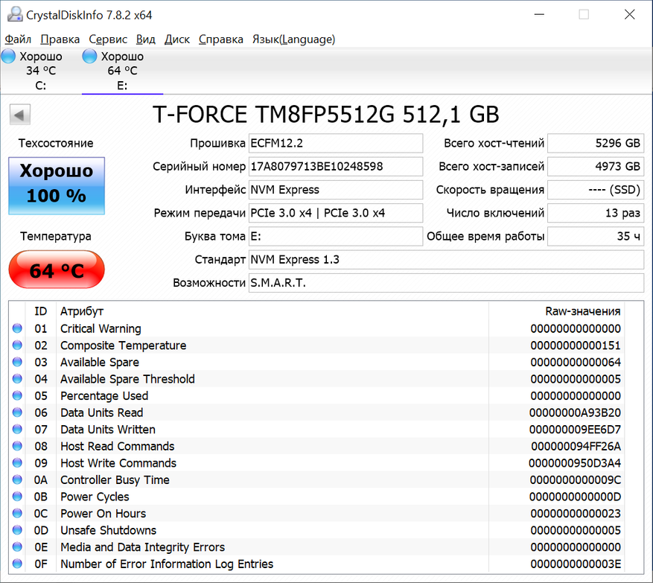Open the Сервис menu

(108, 39)
